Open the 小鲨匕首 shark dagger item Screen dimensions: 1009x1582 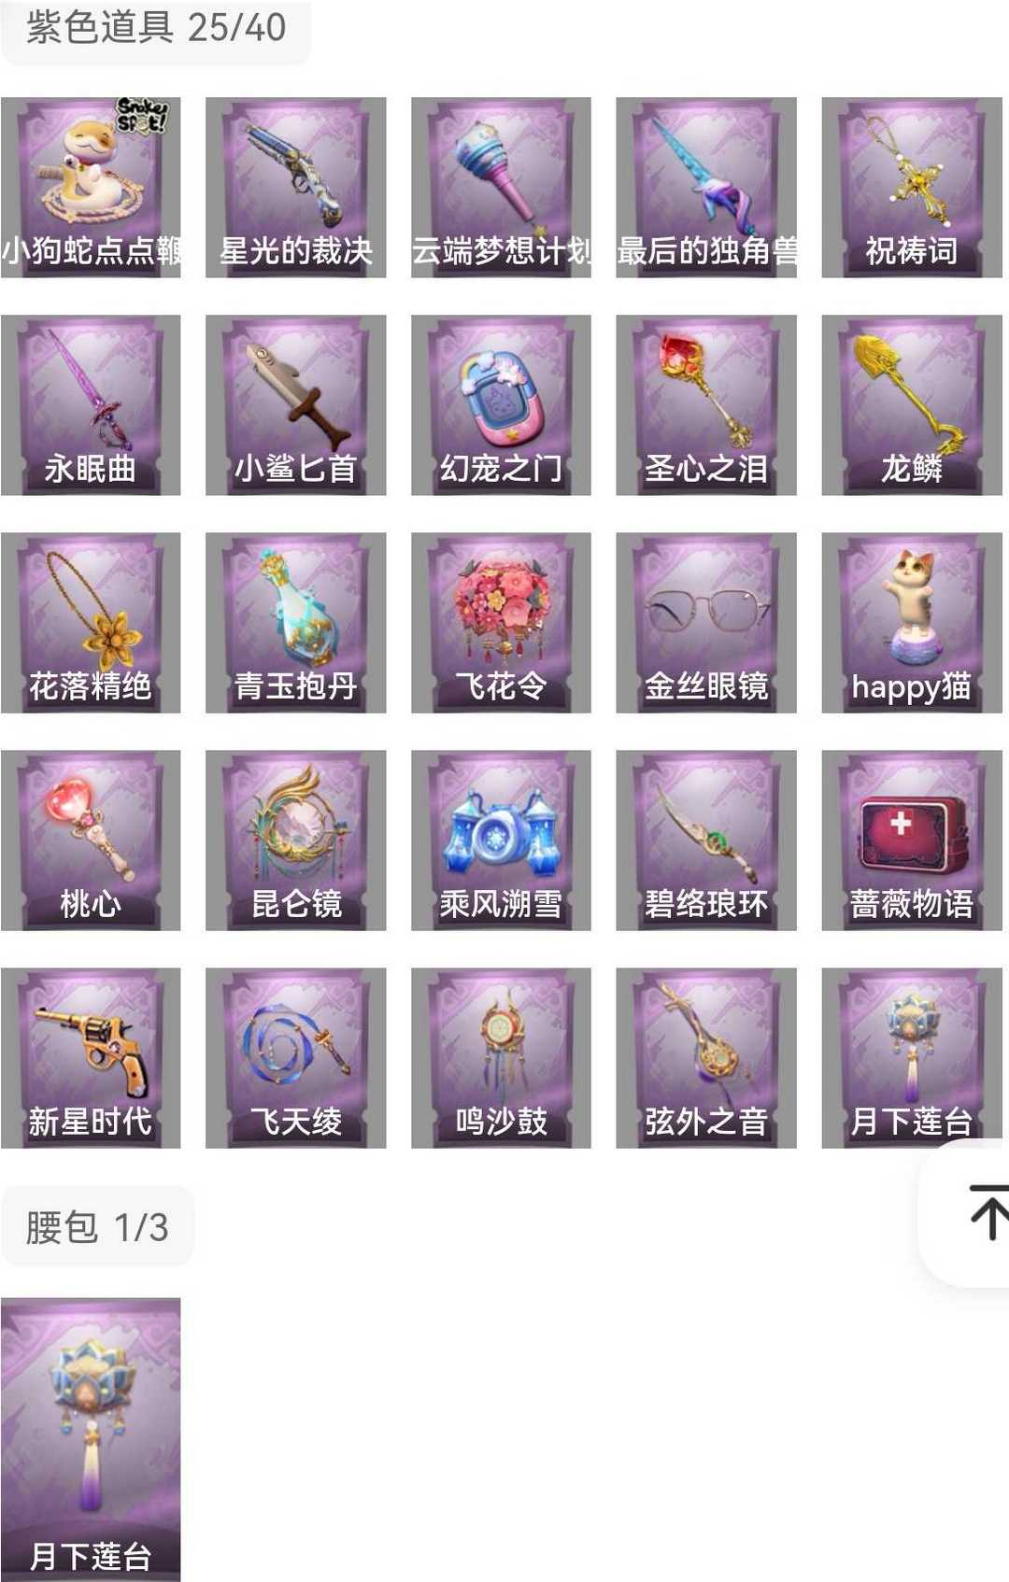pyautogui.click(x=295, y=404)
